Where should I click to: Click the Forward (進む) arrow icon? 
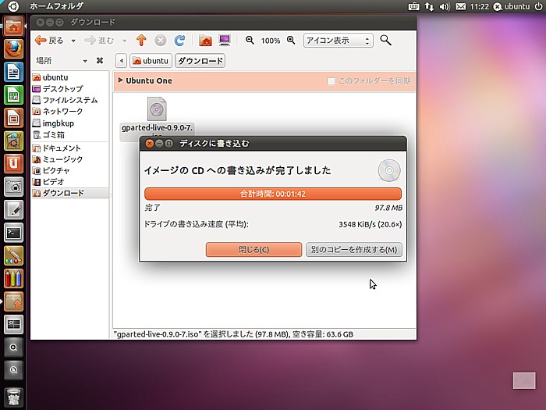click(x=90, y=41)
